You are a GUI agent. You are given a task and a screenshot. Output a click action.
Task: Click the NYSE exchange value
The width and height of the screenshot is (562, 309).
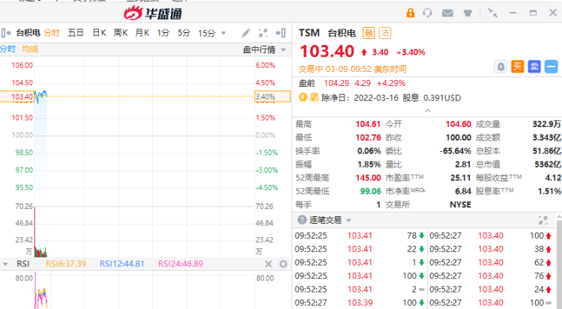pyautogui.click(x=461, y=205)
